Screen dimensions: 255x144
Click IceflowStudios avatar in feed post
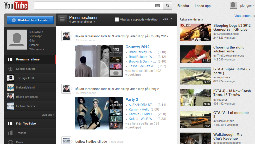click(66, 140)
